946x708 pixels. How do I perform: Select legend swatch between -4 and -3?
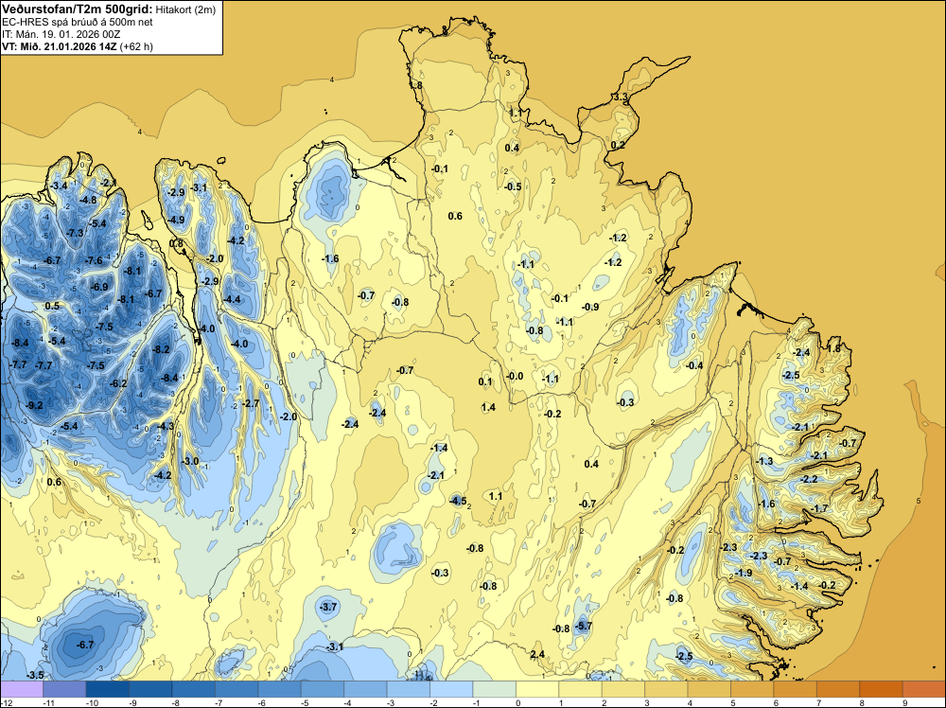(x=365, y=689)
